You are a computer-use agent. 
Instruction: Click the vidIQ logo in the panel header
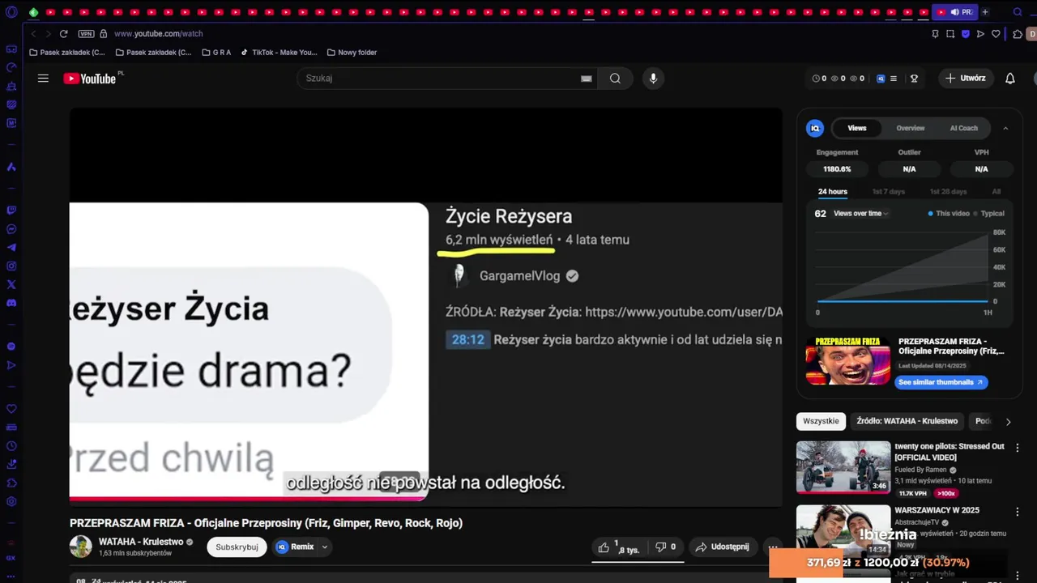815,128
